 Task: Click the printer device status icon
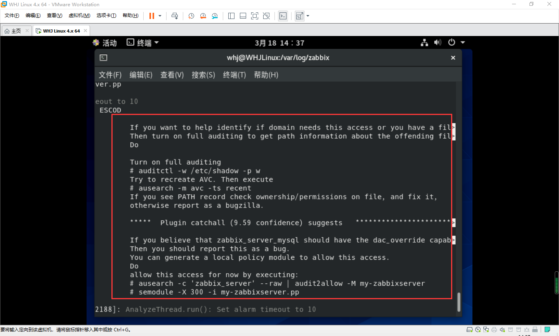[x=493, y=330]
